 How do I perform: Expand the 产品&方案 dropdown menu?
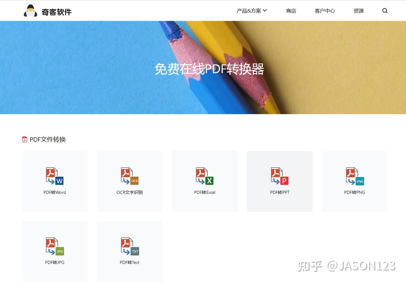[252, 11]
